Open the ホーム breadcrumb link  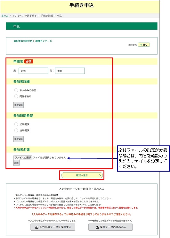[5, 16]
